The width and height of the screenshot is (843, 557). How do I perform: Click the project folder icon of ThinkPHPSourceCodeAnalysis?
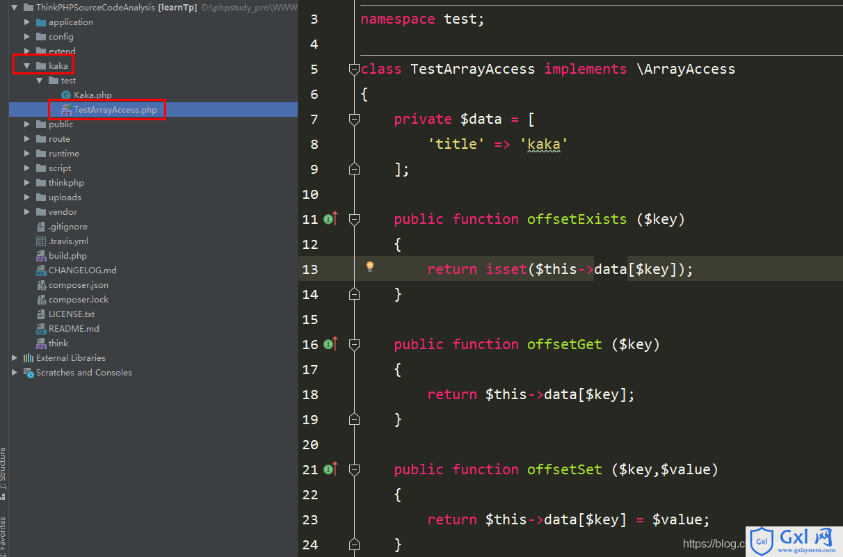click(29, 8)
